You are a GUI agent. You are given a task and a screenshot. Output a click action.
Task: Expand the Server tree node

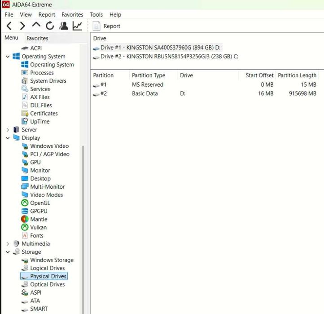point(8,130)
